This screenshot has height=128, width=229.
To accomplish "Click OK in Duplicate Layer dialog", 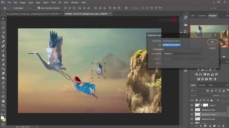I will click(x=212, y=42).
